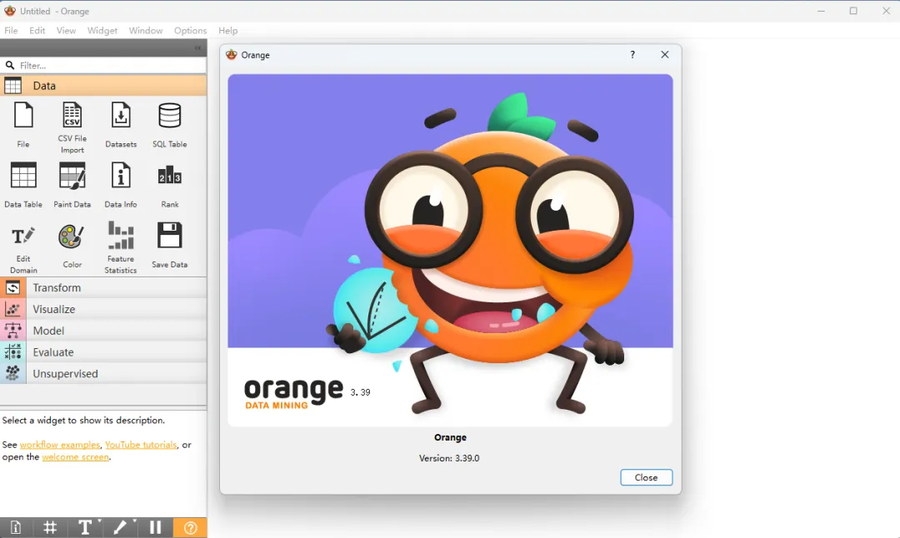The width and height of the screenshot is (900, 538).
Task: Open the workflow examples link
Action: click(60, 445)
